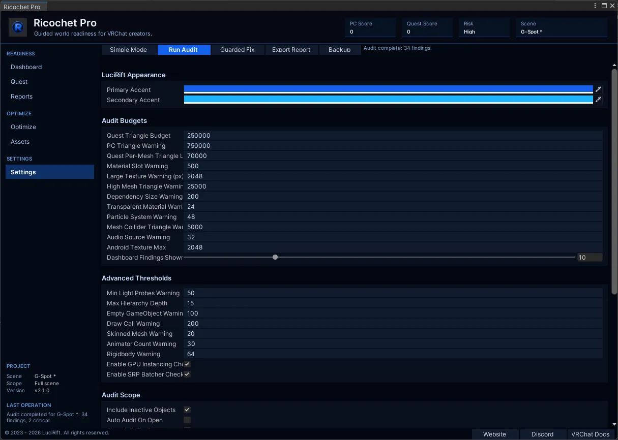Click Quest Triangle Budget field
Screen dimensions: 618x440
click(393, 136)
